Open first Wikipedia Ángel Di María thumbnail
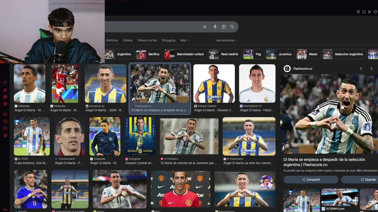 [30, 83]
